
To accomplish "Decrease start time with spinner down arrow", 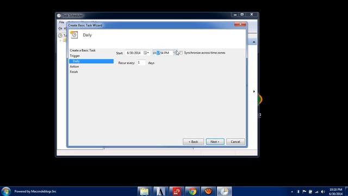I will coord(175,54).
